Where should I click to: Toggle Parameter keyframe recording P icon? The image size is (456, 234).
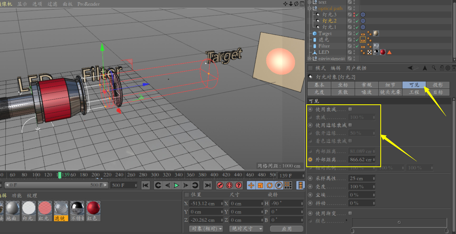coord(279,185)
